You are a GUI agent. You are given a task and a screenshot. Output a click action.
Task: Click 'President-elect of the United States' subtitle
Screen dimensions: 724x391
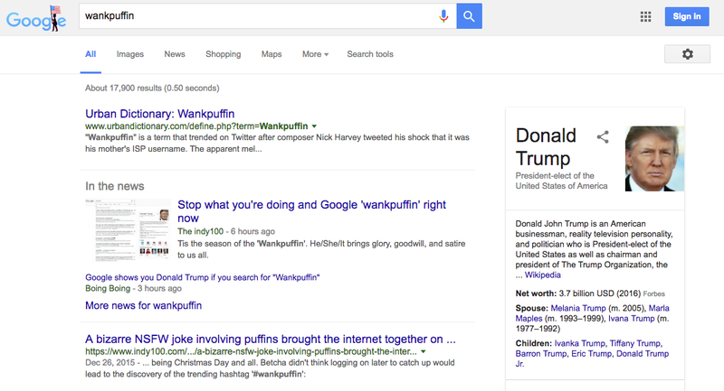[561, 181]
